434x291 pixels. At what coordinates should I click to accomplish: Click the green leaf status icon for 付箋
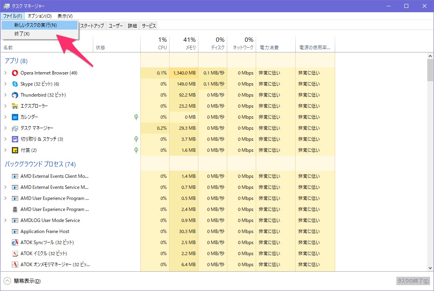click(136, 150)
